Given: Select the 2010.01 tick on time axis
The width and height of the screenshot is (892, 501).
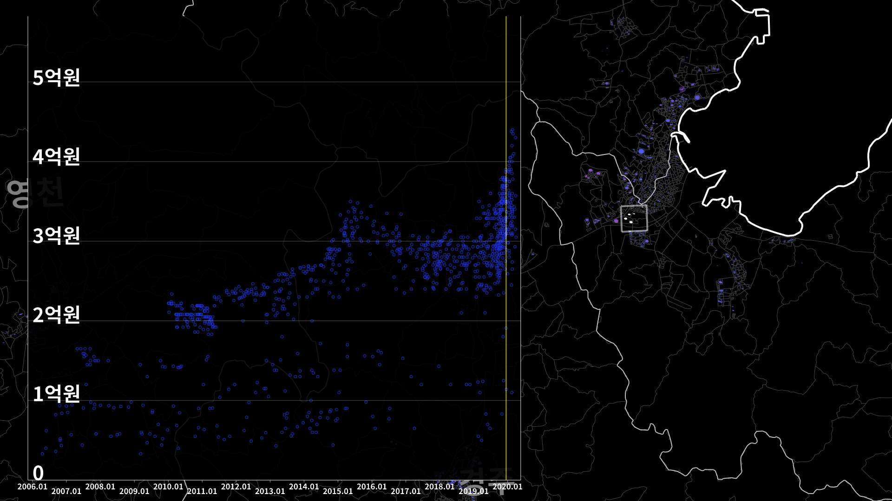Looking at the screenshot, I should (x=168, y=487).
